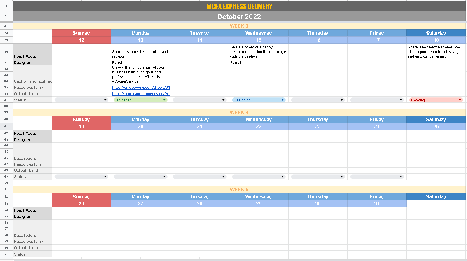Select row header number 52
Viewport: 467px width, 261px height.
(x=6, y=197)
